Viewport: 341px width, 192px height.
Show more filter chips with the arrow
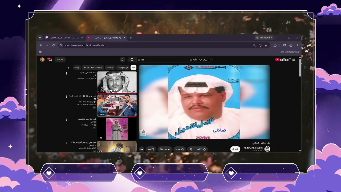tap(68, 68)
